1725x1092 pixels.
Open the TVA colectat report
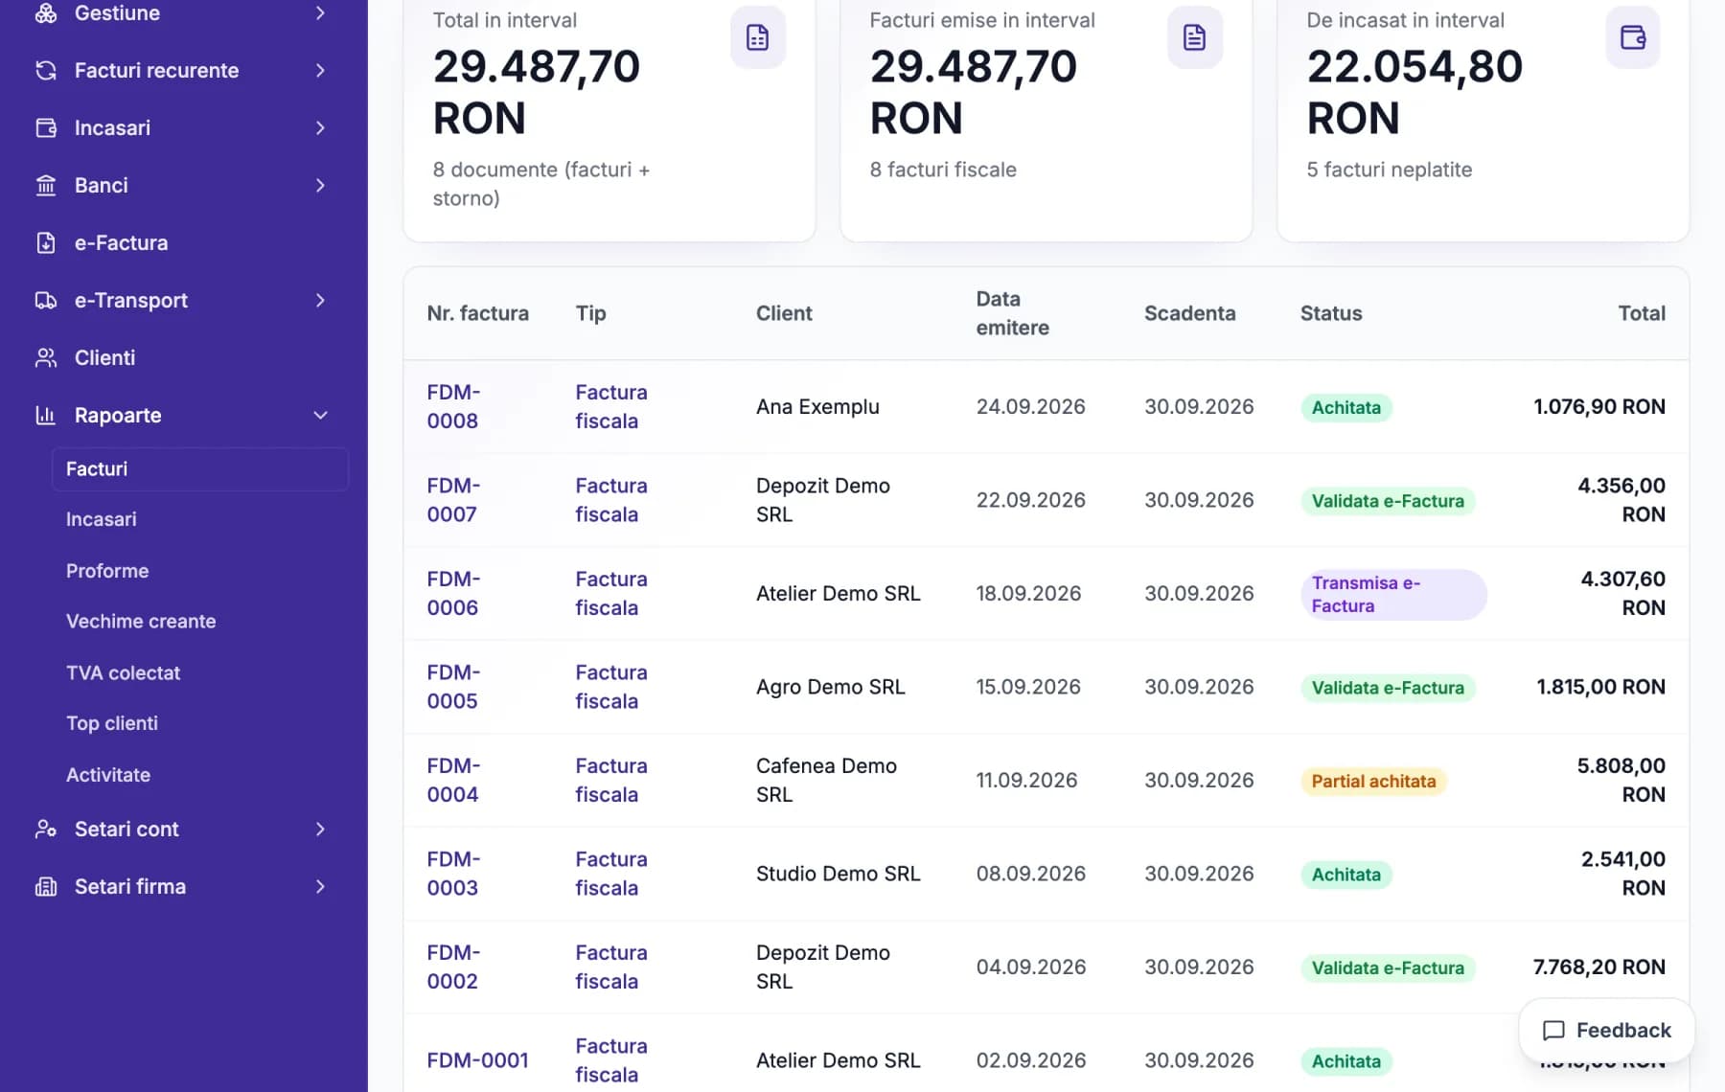click(123, 673)
